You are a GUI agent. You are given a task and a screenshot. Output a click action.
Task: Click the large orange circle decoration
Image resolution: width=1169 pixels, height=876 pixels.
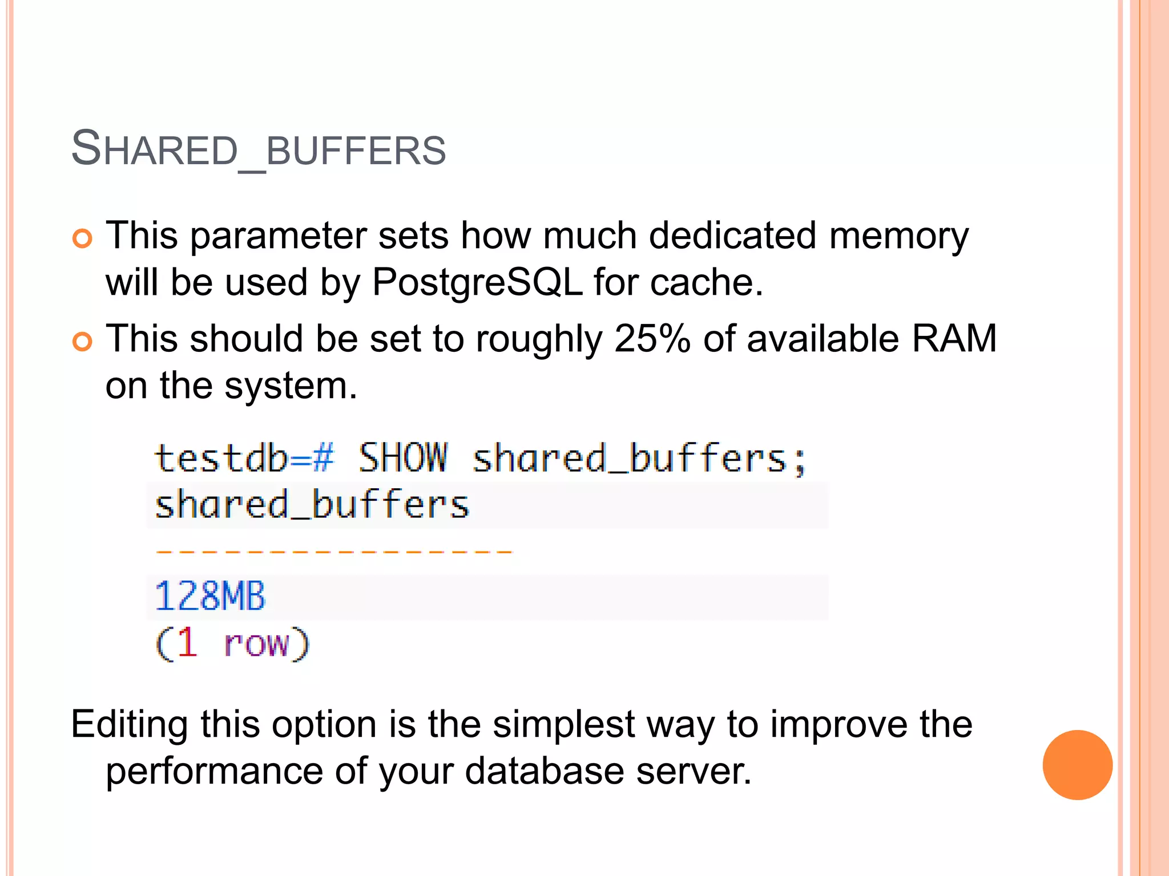pos(1077,764)
